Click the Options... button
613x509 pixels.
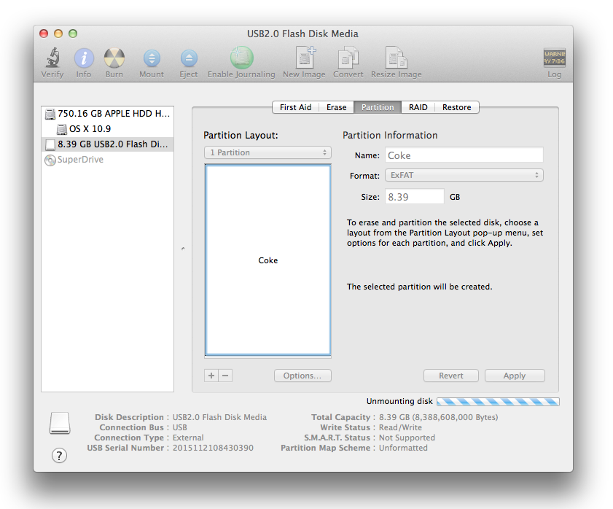click(x=302, y=376)
